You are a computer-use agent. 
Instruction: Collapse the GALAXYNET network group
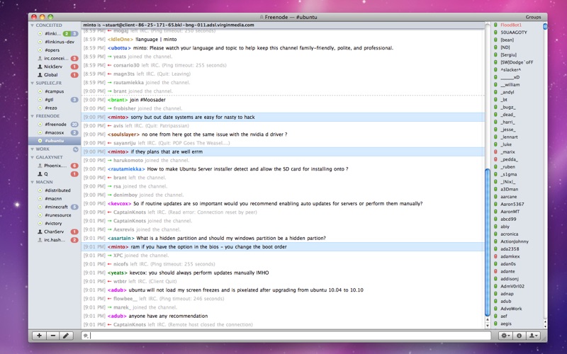point(32,157)
